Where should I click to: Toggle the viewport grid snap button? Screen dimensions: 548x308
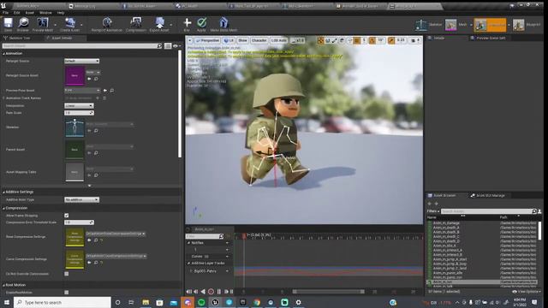(x=356, y=40)
